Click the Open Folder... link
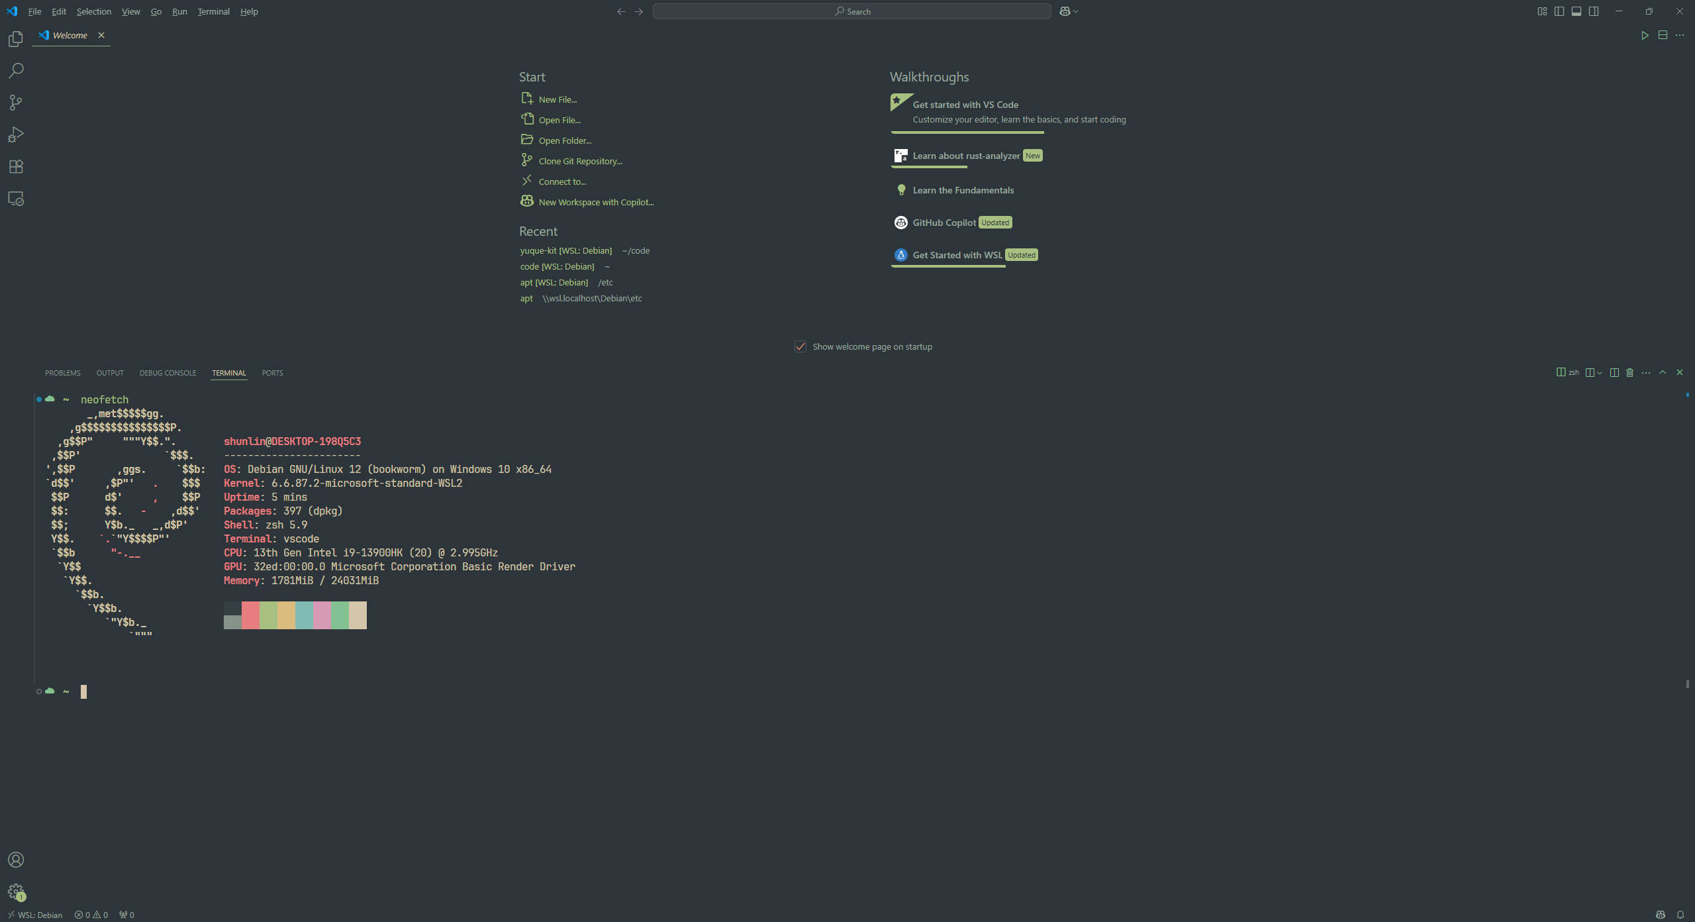 click(556, 140)
